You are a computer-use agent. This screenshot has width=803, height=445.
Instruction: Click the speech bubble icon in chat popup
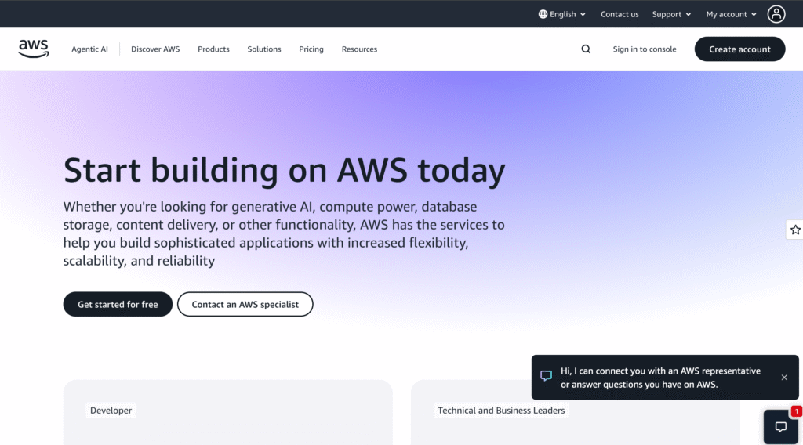coord(547,377)
